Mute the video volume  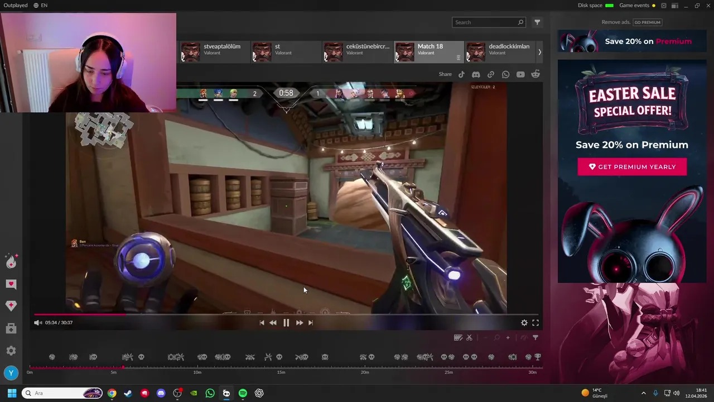(37, 323)
